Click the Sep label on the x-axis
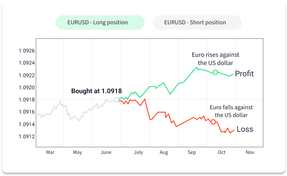Screen dimensions: 287x176 point(192,153)
